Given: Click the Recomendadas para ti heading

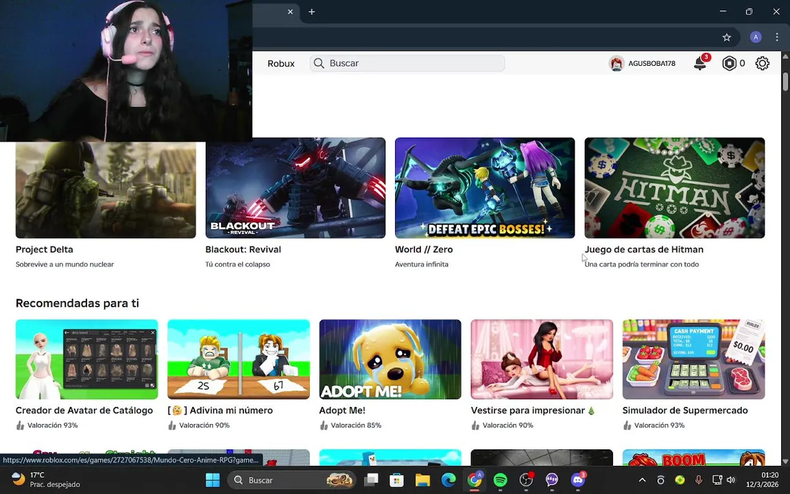Looking at the screenshot, I should pos(77,303).
